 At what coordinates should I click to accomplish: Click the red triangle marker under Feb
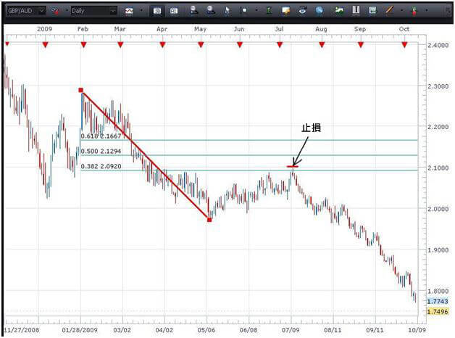pyautogui.click(x=83, y=45)
